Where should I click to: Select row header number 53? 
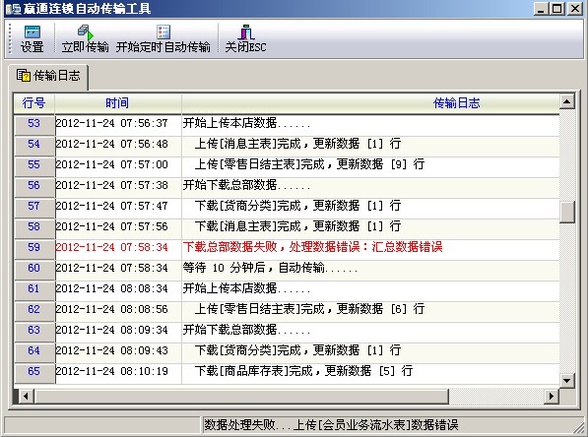34,123
